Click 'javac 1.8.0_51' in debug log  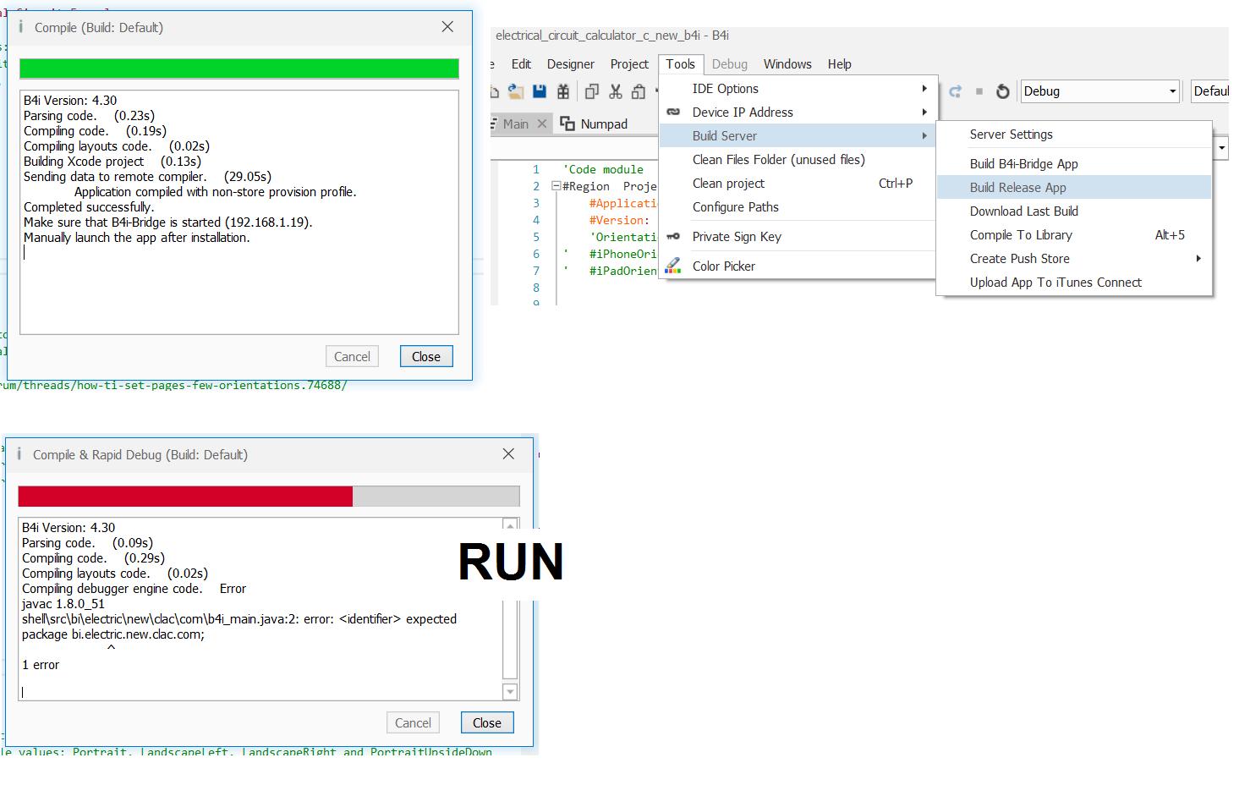[x=63, y=604]
